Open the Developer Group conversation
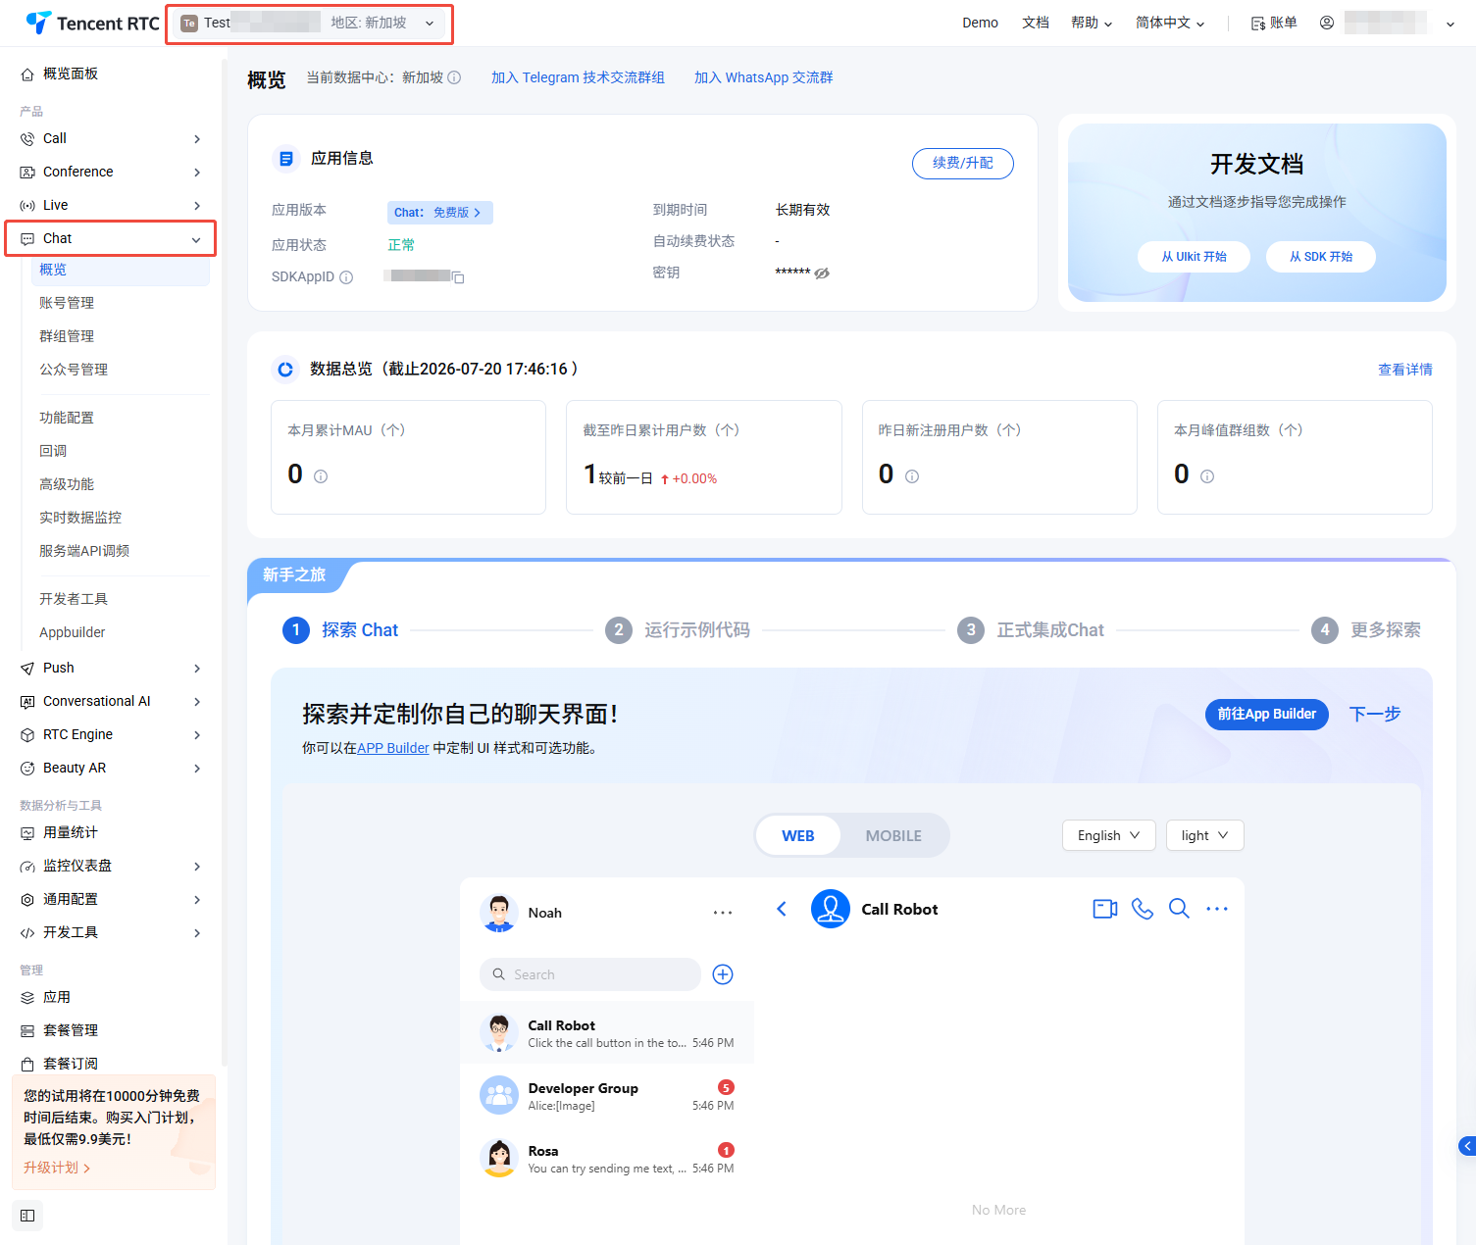 (607, 1096)
